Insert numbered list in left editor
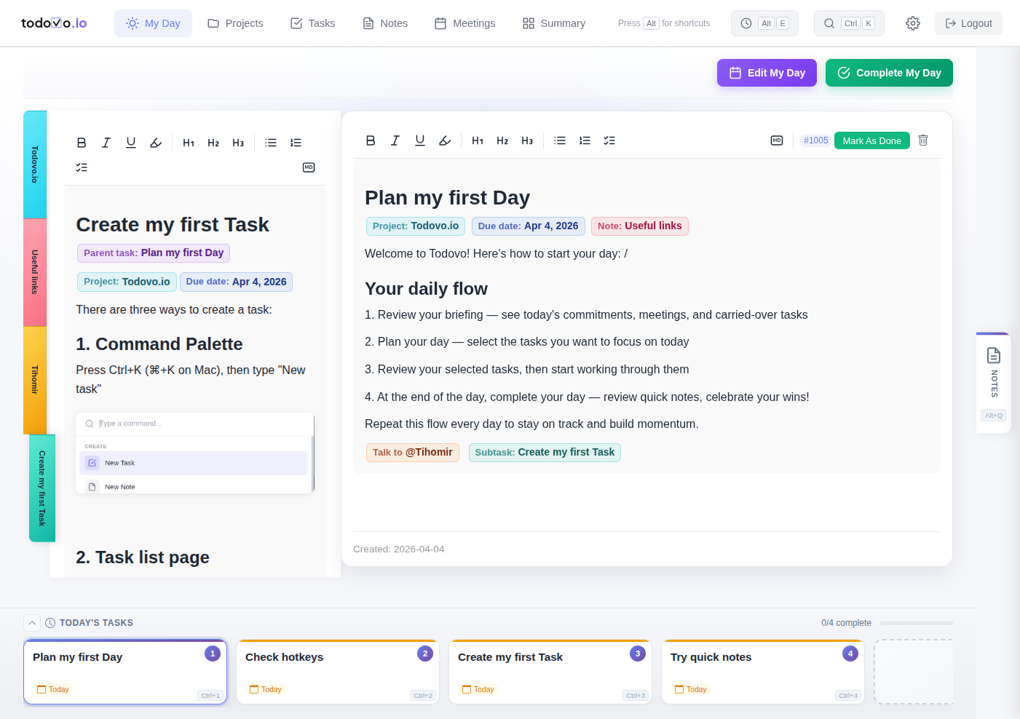 [x=296, y=143]
